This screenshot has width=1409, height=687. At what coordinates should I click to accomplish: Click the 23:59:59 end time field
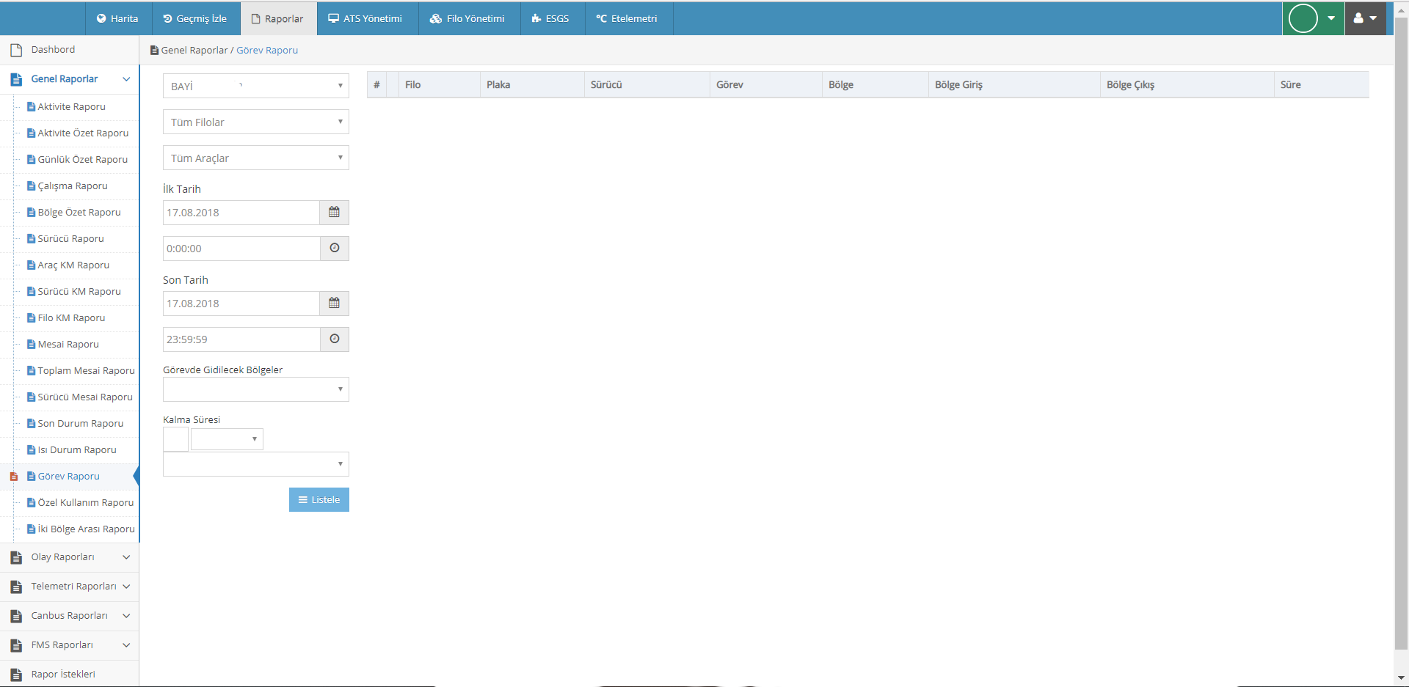241,339
